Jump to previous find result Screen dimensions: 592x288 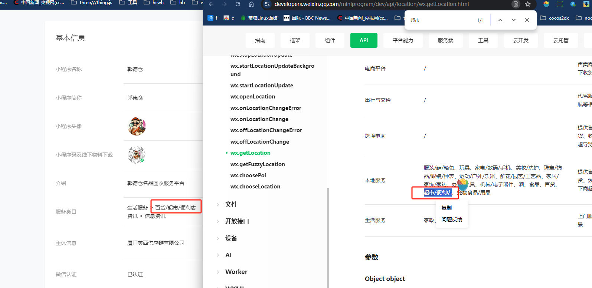click(500, 20)
